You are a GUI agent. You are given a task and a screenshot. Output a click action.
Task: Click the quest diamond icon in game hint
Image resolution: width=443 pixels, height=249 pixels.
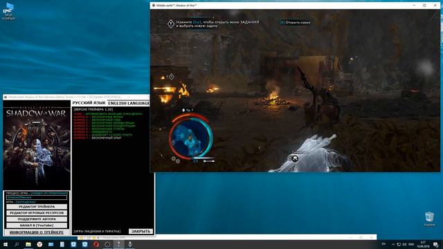tap(171, 24)
